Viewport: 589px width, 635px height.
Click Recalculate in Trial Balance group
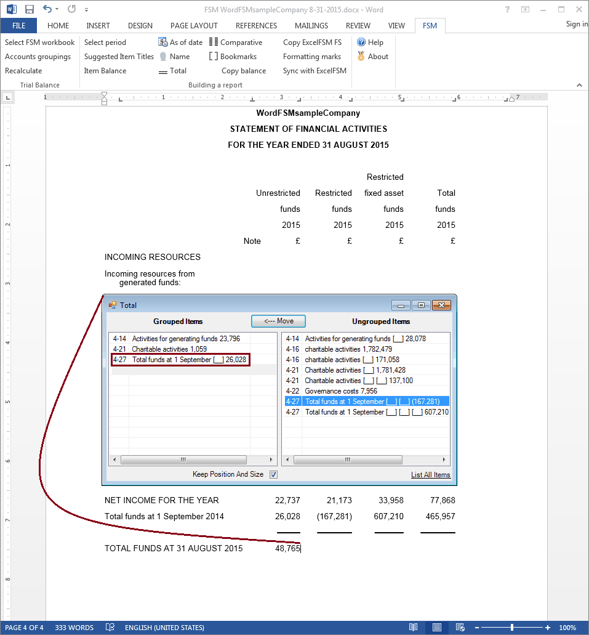coord(23,70)
